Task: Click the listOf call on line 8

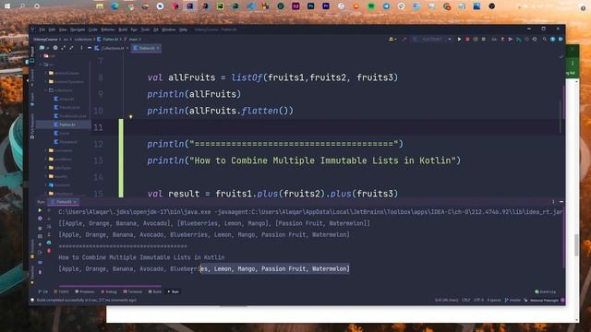Action: 247,77
